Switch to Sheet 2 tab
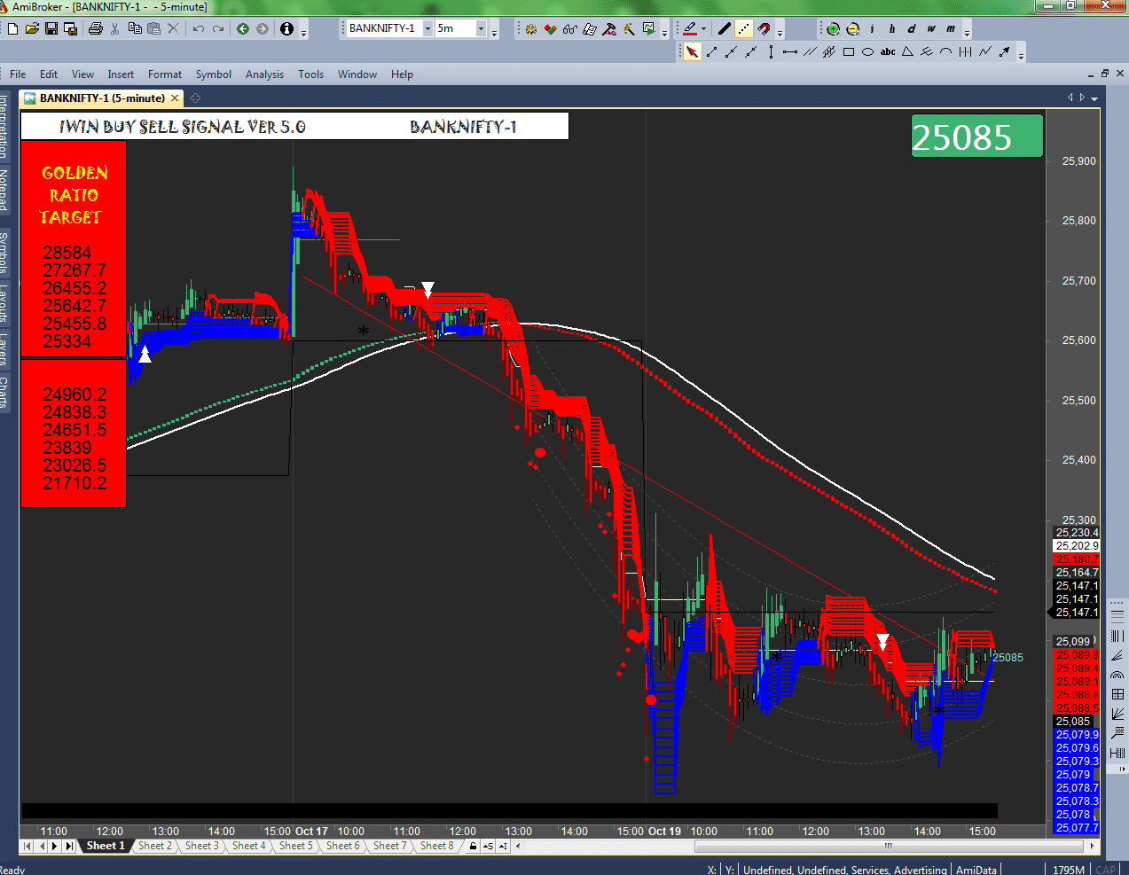This screenshot has width=1129, height=875. point(155,846)
